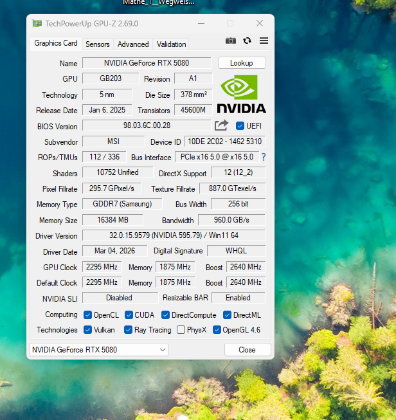Click the Driver Version field 32.0.15.9579

[174, 235]
